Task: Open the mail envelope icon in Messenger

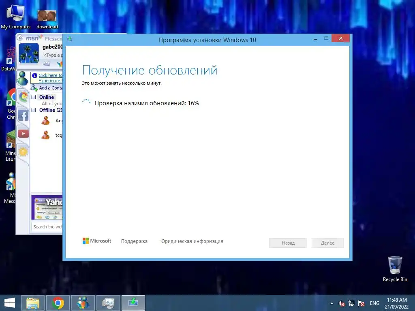Action: coord(47,64)
